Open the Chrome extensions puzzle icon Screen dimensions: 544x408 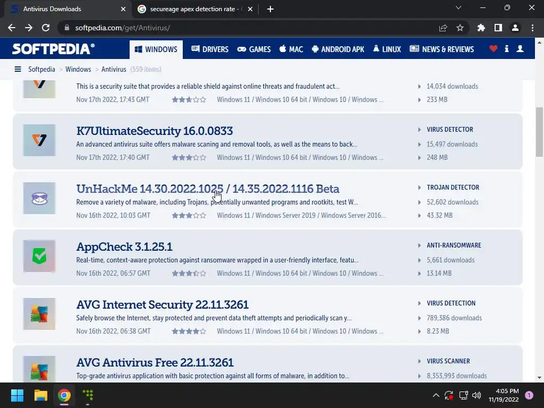pyautogui.click(x=481, y=28)
